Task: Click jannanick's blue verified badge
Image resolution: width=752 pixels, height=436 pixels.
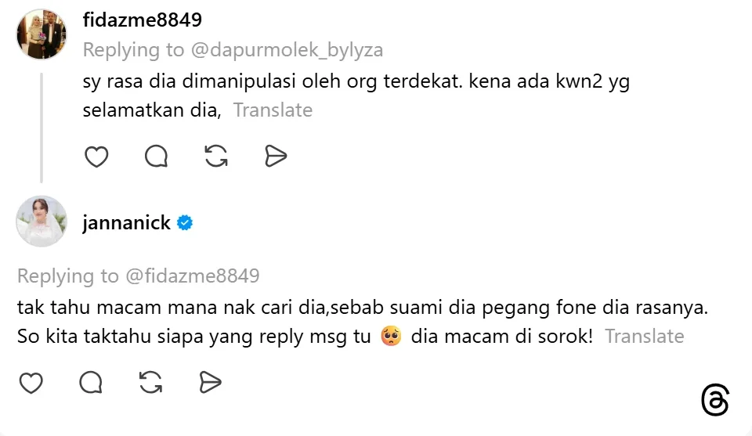Action: [185, 223]
